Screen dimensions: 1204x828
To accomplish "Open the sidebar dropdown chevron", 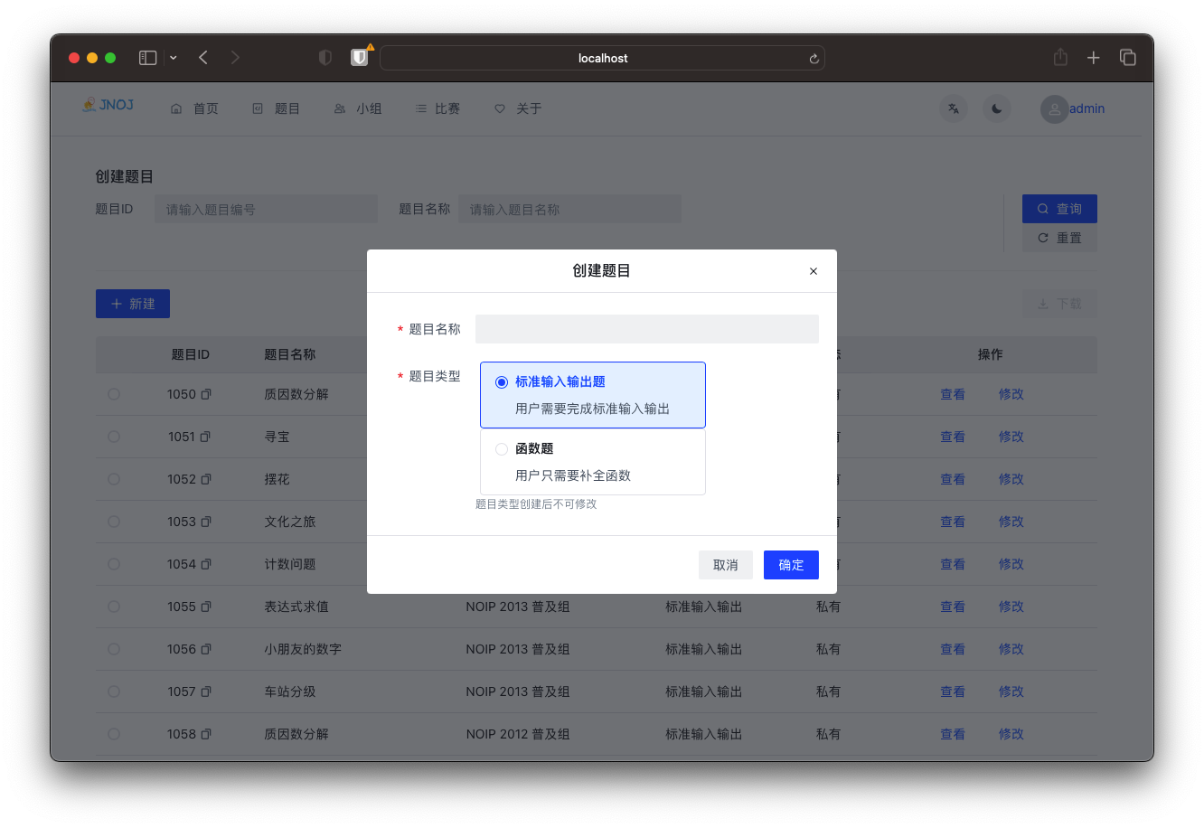I will (173, 58).
